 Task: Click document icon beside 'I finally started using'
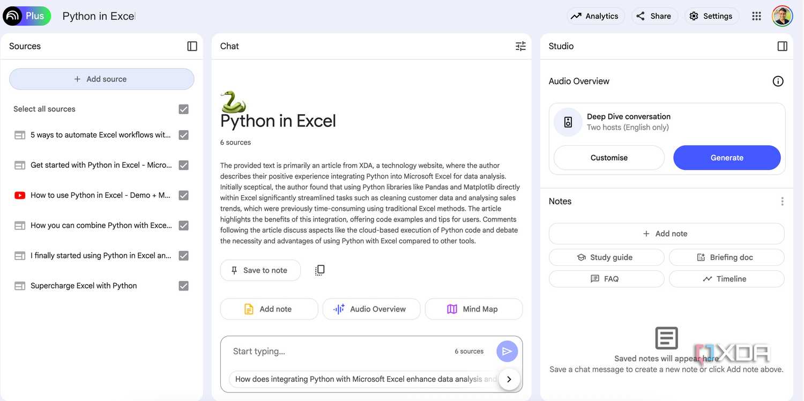pyautogui.click(x=20, y=256)
